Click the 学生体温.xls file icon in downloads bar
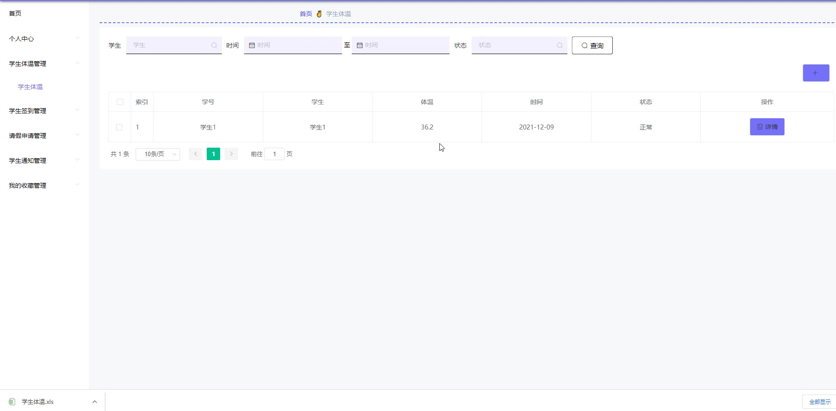 coord(12,402)
